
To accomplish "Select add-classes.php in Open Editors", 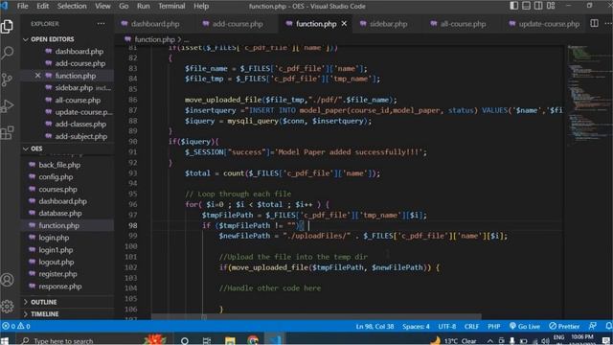I will (x=80, y=124).
